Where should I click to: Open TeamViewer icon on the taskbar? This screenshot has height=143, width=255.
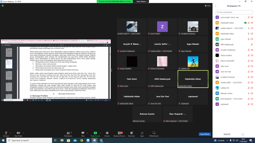(88, 140)
